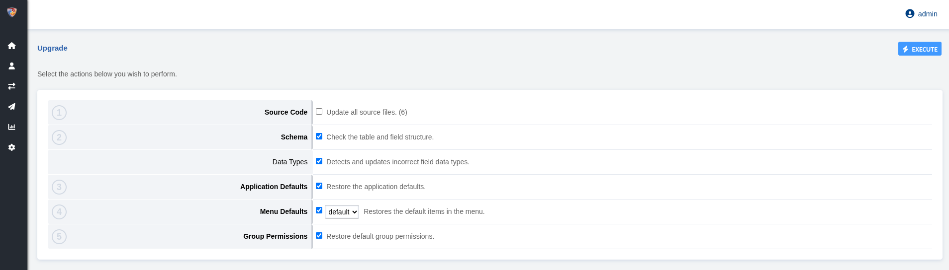This screenshot has height=270, width=949.
Task: Click the admin username link
Action: [x=928, y=14]
